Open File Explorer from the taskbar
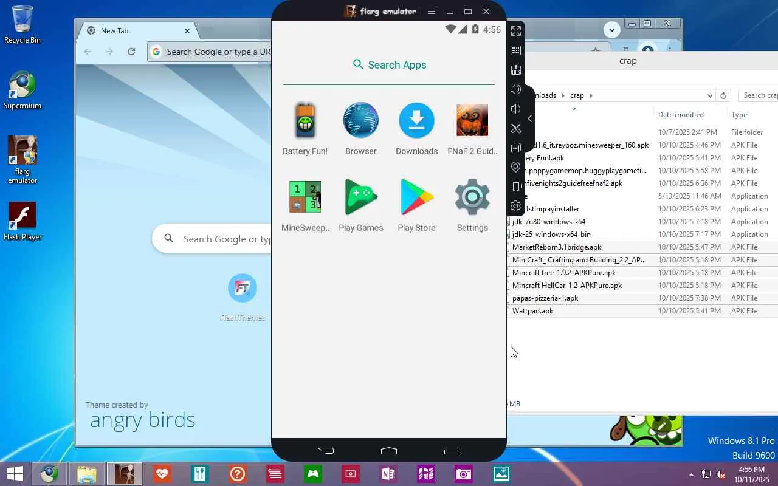This screenshot has width=778, height=486. point(87,474)
